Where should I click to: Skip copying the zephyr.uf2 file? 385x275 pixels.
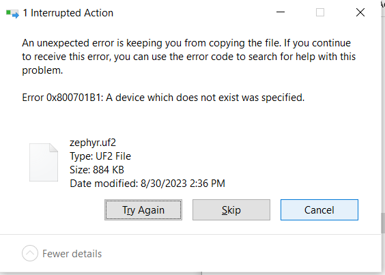point(231,210)
